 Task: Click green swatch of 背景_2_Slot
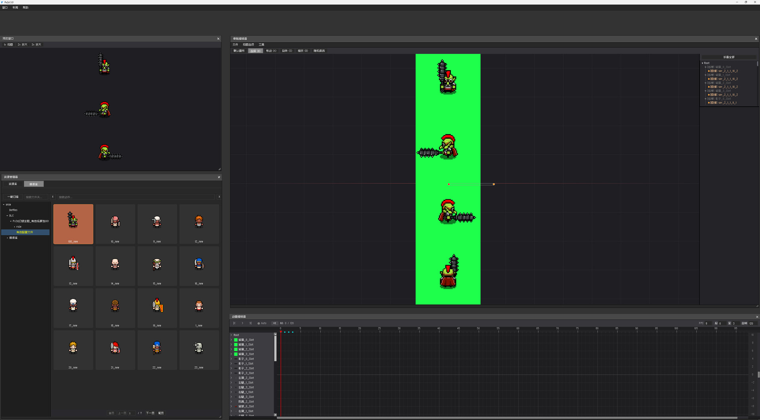[x=236, y=349]
